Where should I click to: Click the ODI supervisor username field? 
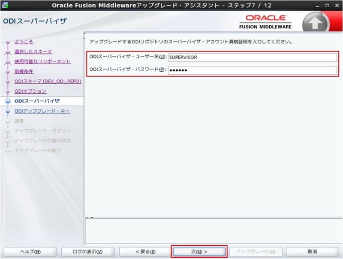[x=253, y=58]
